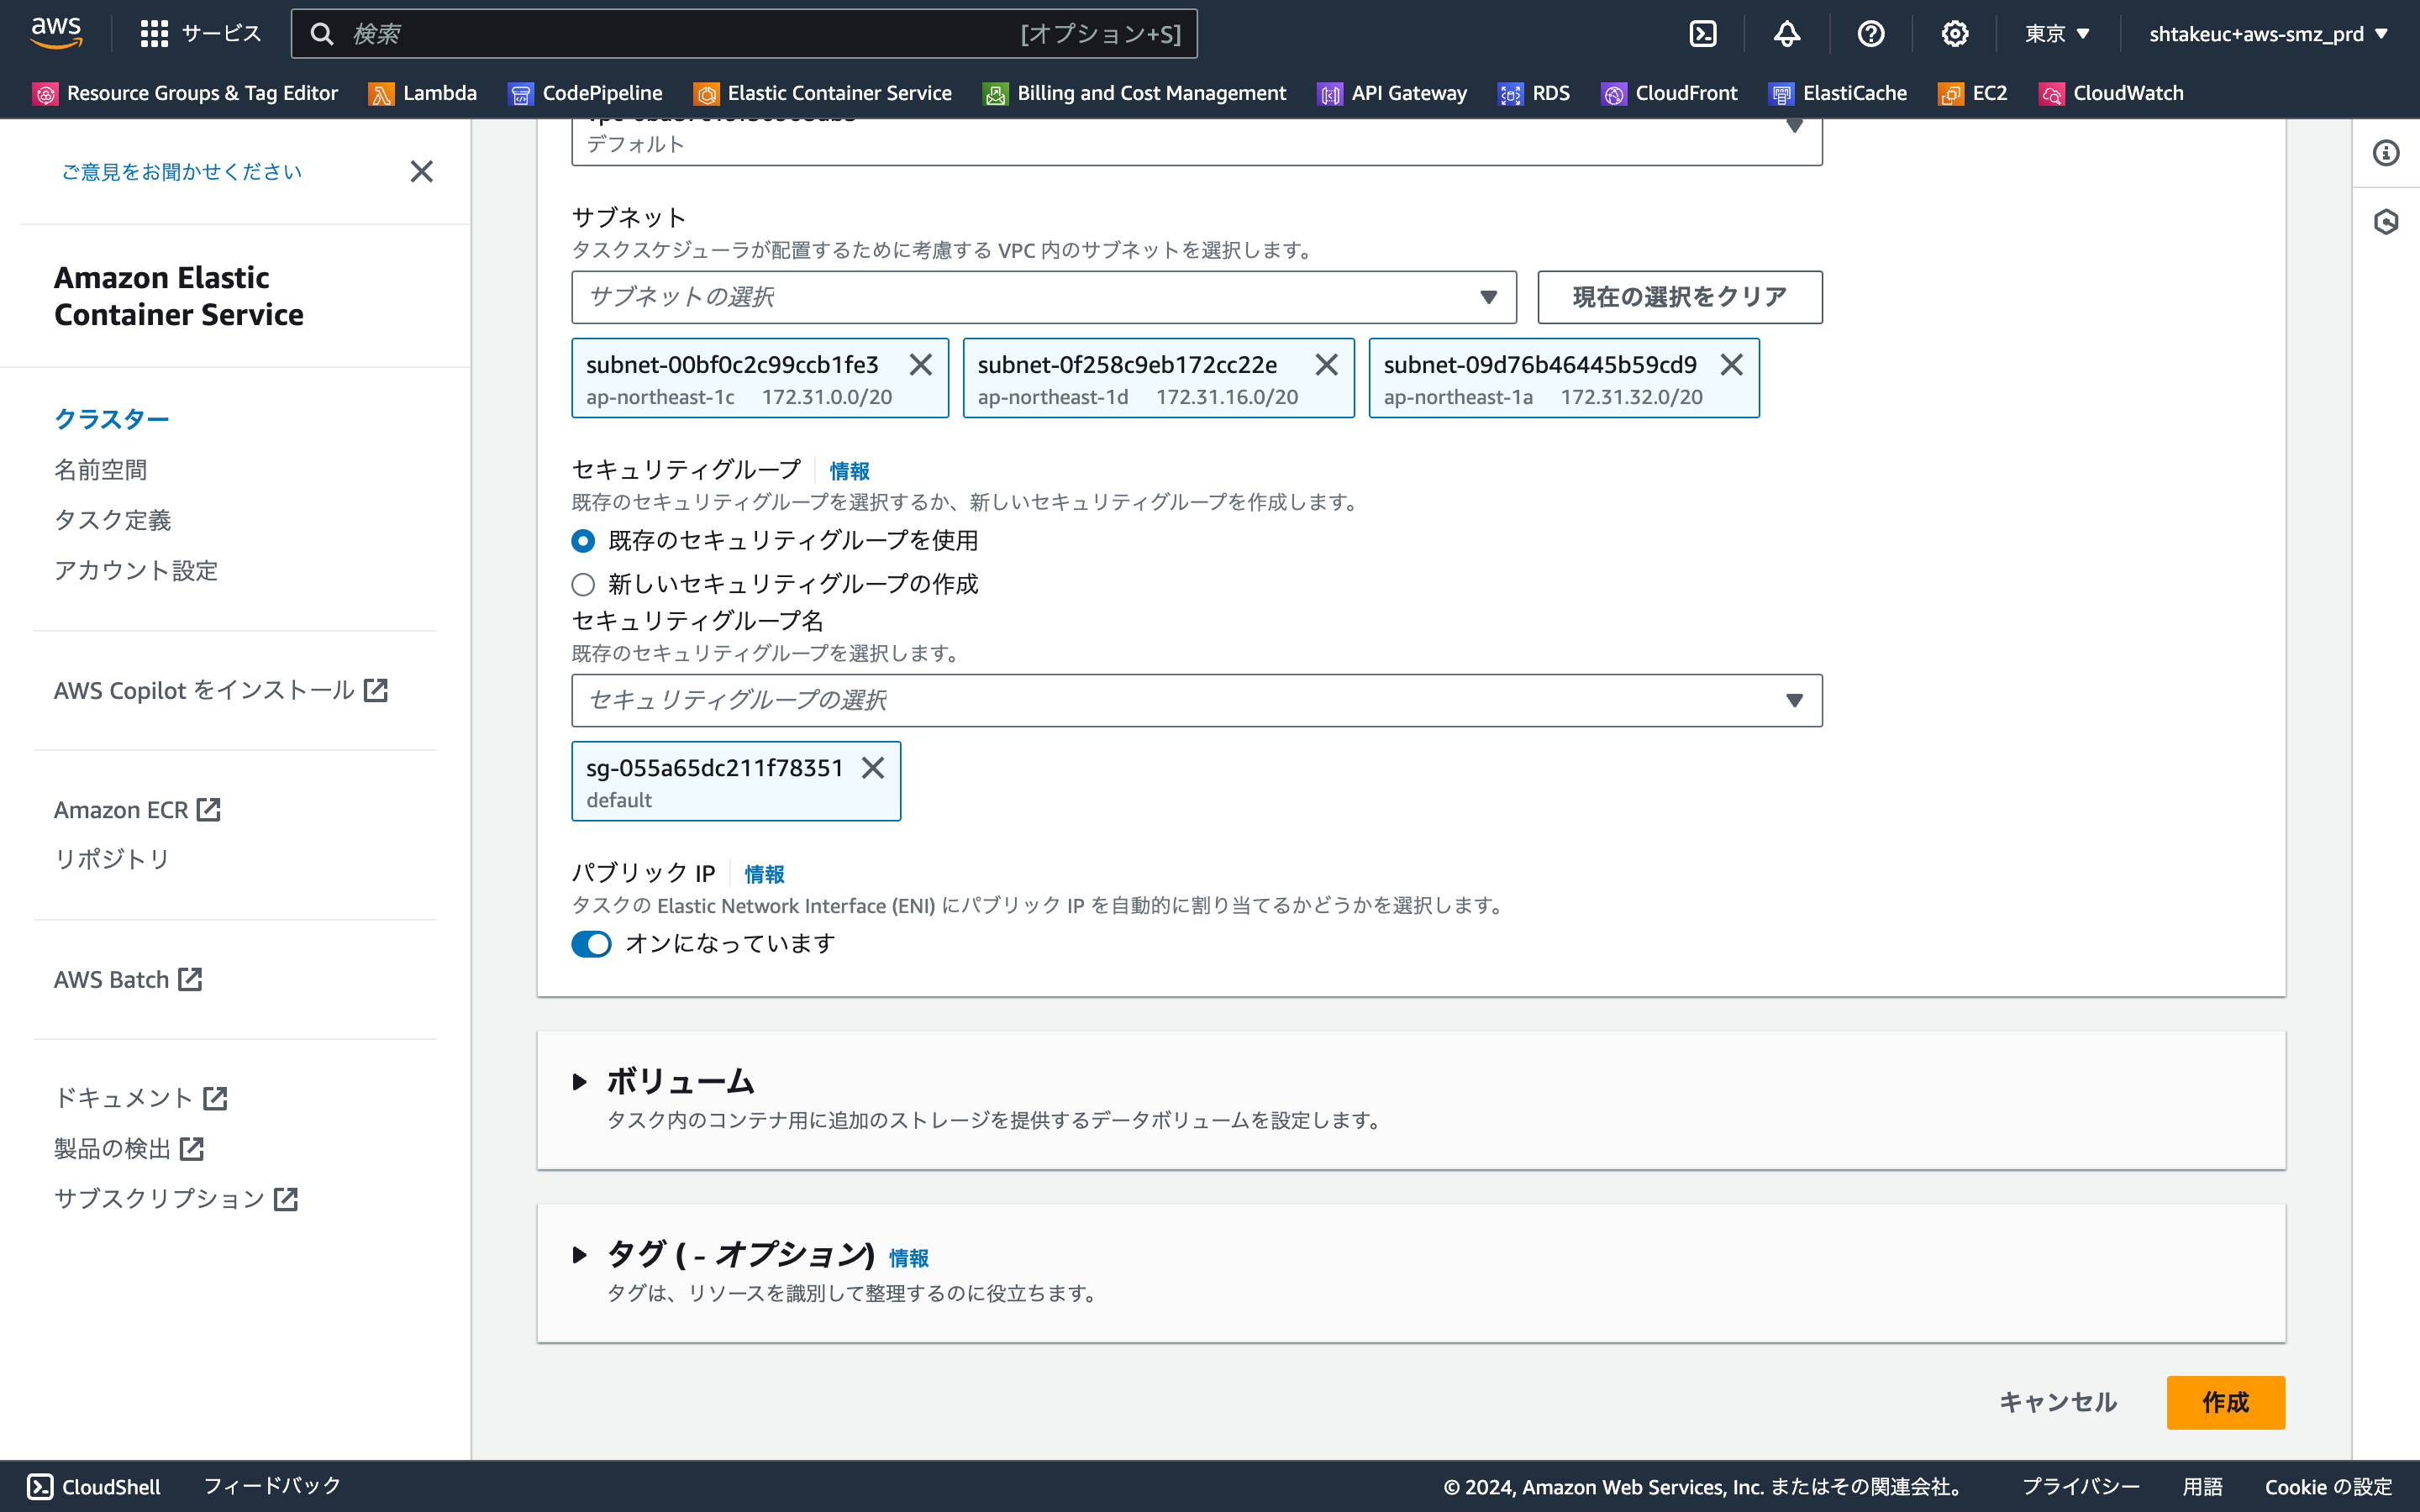2420x1512 pixels.
Task: Open 製品の検出 external link
Action: 129,1148
